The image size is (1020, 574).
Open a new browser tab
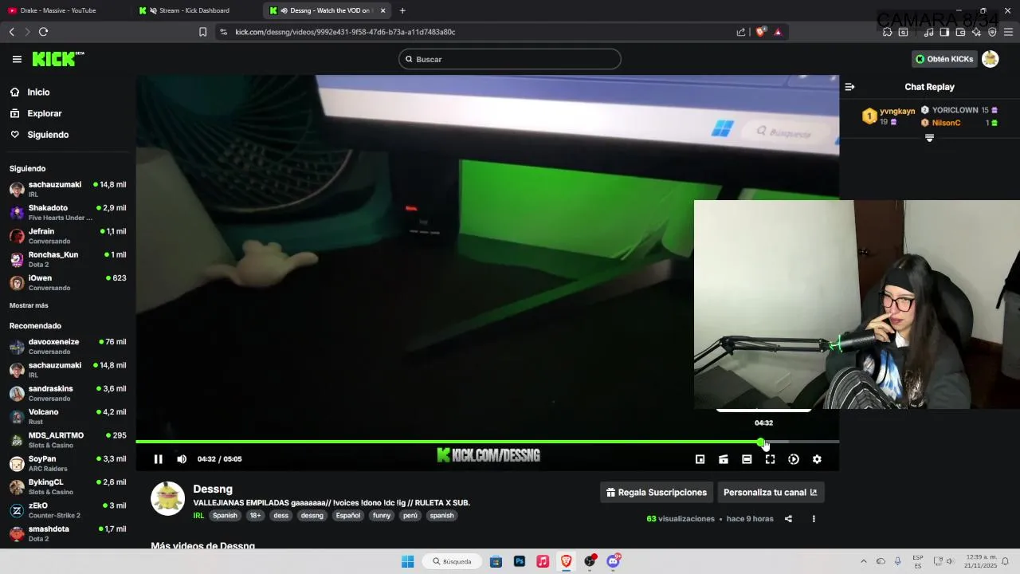click(402, 10)
